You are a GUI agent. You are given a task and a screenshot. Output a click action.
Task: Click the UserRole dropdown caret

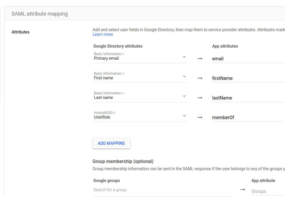click(x=184, y=116)
